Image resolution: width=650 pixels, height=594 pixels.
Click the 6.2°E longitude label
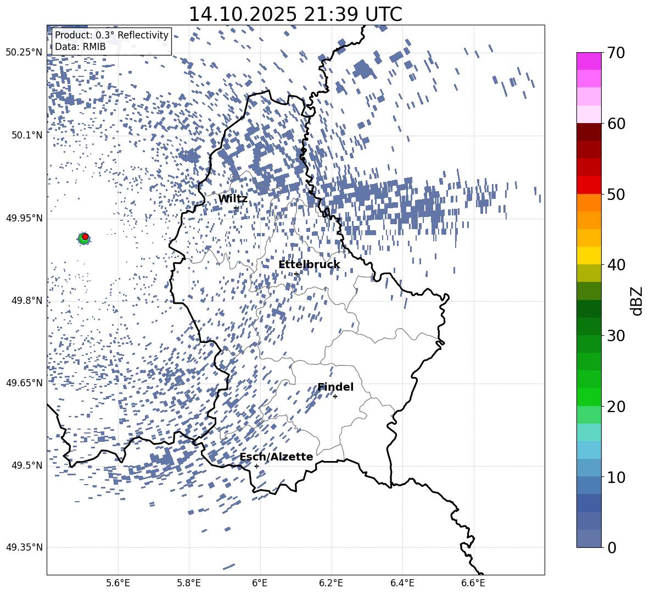point(331,583)
